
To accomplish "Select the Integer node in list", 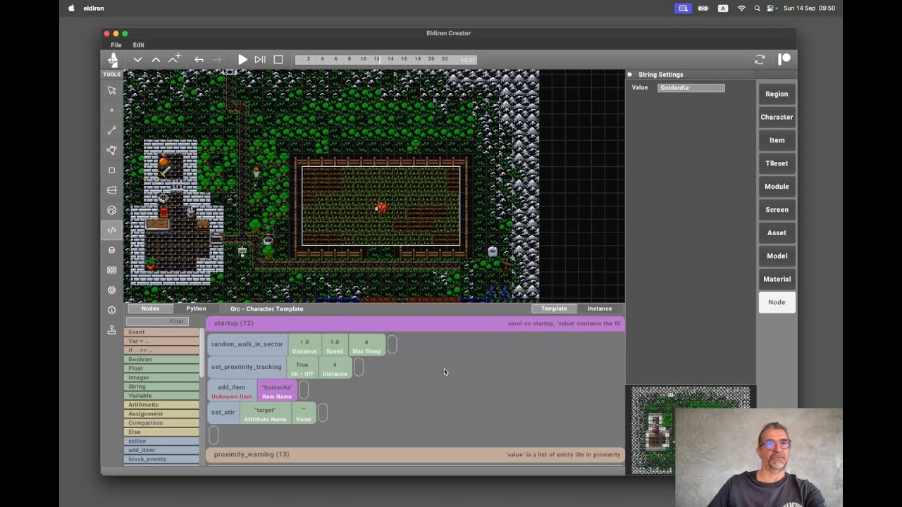I will tap(161, 377).
